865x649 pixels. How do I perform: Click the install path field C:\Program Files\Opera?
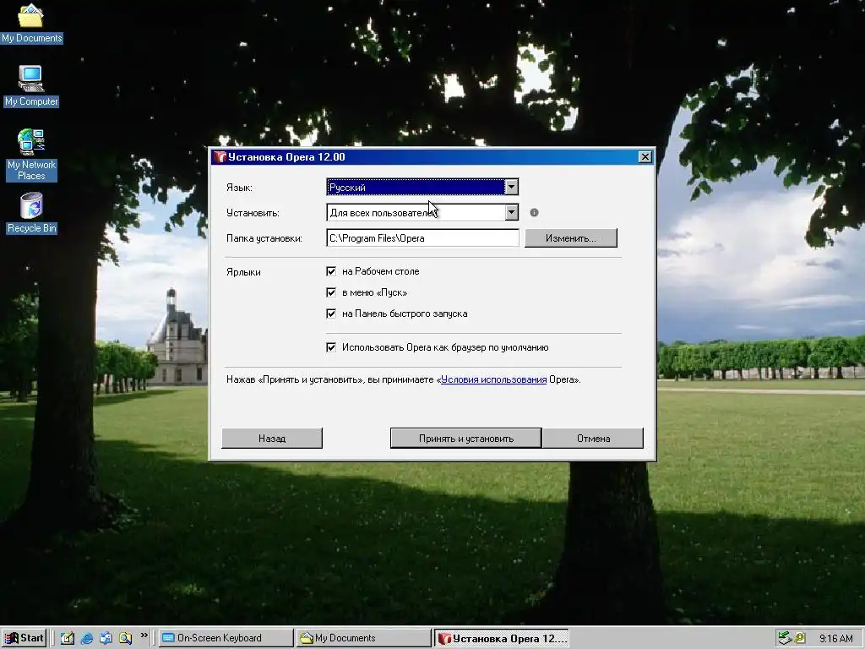pyautogui.click(x=422, y=238)
